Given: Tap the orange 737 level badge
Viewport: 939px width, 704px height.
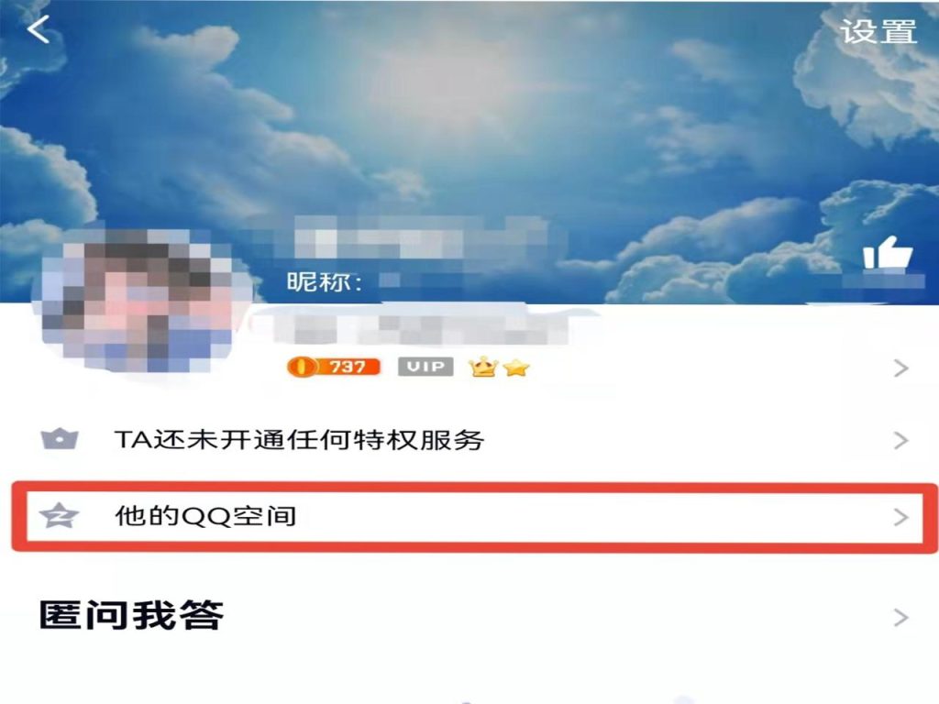Looking at the screenshot, I should tap(334, 367).
